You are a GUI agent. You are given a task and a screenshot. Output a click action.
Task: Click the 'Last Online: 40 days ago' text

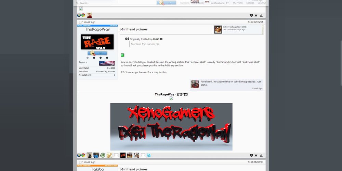point(234,30)
